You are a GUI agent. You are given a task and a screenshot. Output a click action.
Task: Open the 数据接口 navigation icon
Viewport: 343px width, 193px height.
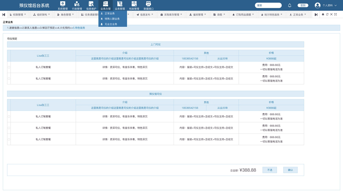coord(149,5)
